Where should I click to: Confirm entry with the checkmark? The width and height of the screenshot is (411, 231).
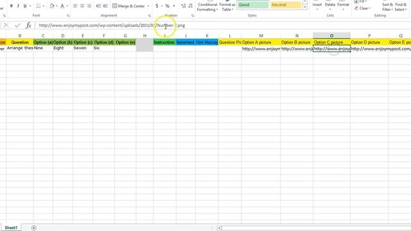click(x=17, y=26)
